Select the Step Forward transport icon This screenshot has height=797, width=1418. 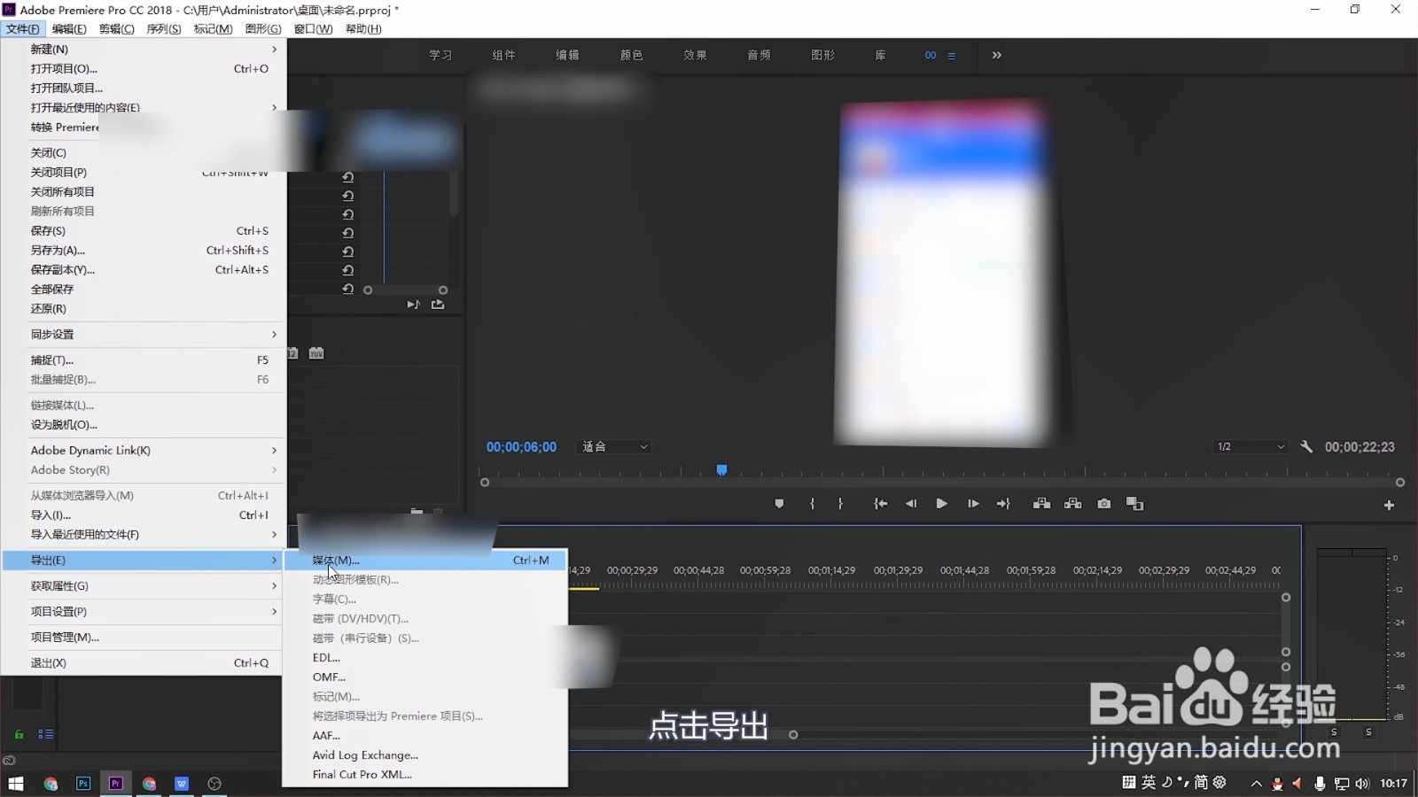coord(973,503)
